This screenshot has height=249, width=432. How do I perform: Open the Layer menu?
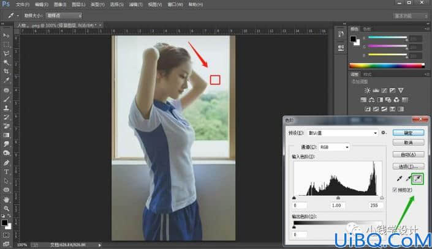[78, 4]
